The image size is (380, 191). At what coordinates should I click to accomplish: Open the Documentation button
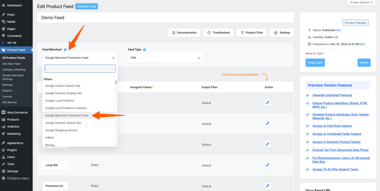point(184,33)
